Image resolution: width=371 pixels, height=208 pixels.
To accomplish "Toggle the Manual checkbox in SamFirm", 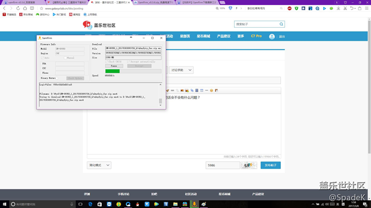I will coord(65,58).
